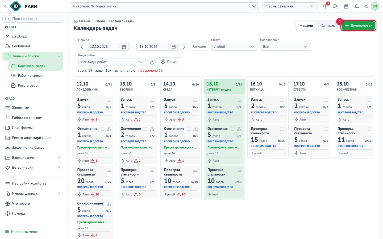
Task: Go to next week arrow
Action: (x=184, y=47)
